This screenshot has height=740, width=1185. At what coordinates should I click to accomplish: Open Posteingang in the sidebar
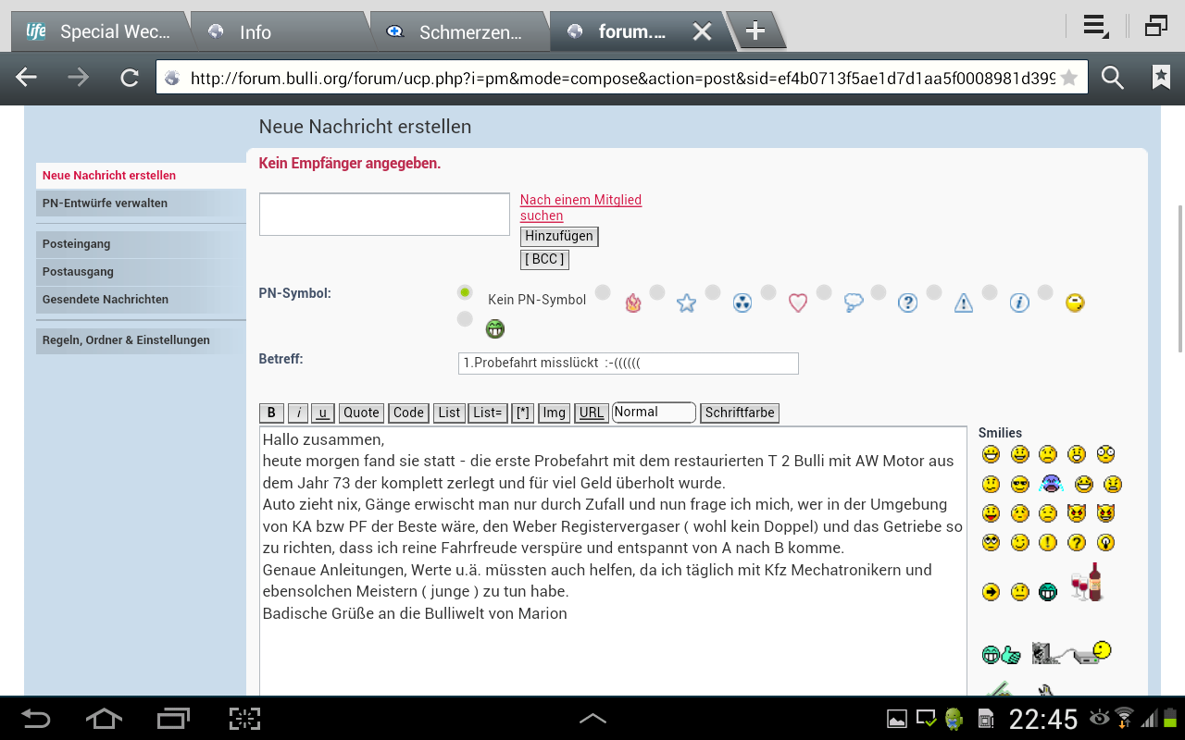[x=76, y=244]
